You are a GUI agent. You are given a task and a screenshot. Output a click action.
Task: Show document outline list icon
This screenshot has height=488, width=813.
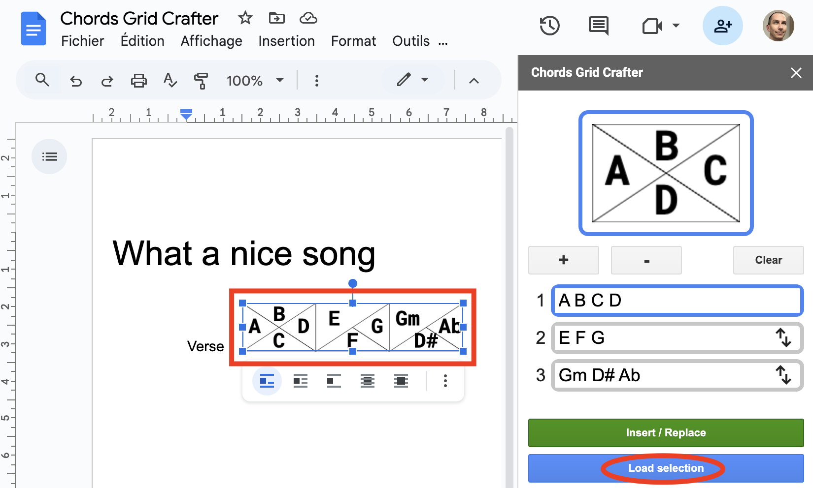pyautogui.click(x=49, y=157)
